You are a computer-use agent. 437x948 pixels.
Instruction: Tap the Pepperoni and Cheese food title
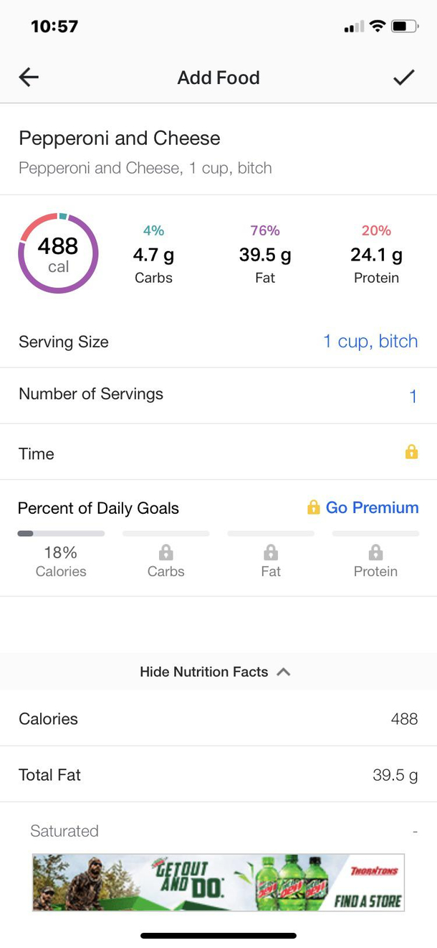pyautogui.click(x=120, y=138)
